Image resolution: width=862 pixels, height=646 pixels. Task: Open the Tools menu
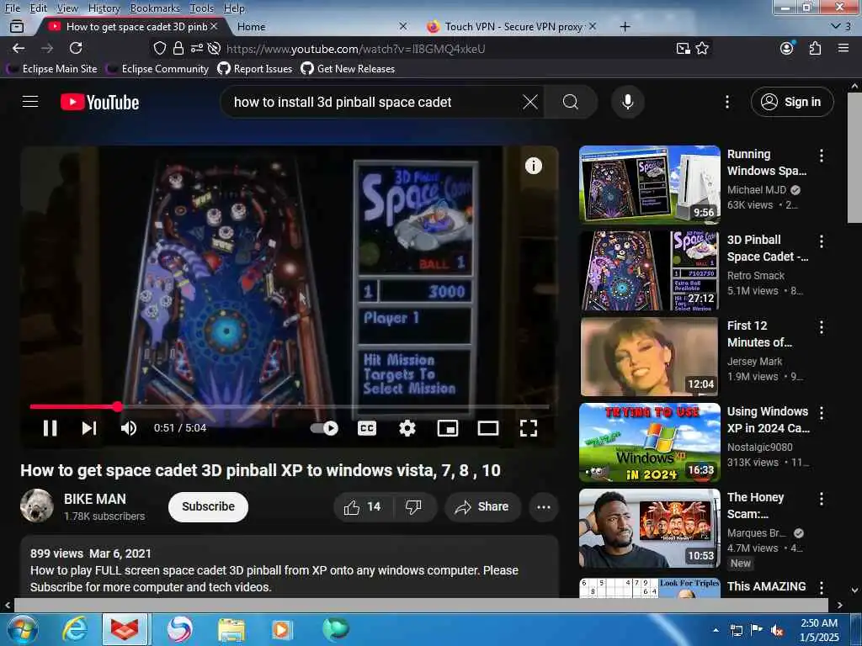click(x=202, y=8)
